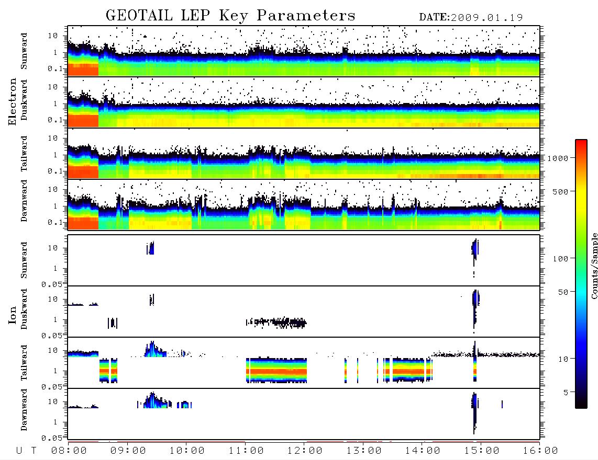The height and width of the screenshot is (460, 598).
Task: Click the 0.1 tick of Electron Sunward axis
Action: 55,68
